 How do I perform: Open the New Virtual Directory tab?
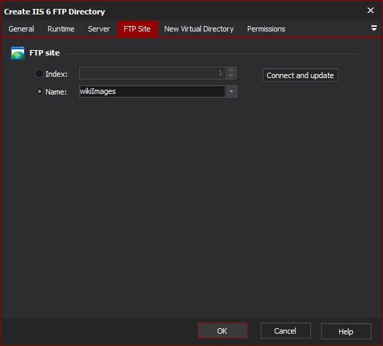click(x=199, y=29)
